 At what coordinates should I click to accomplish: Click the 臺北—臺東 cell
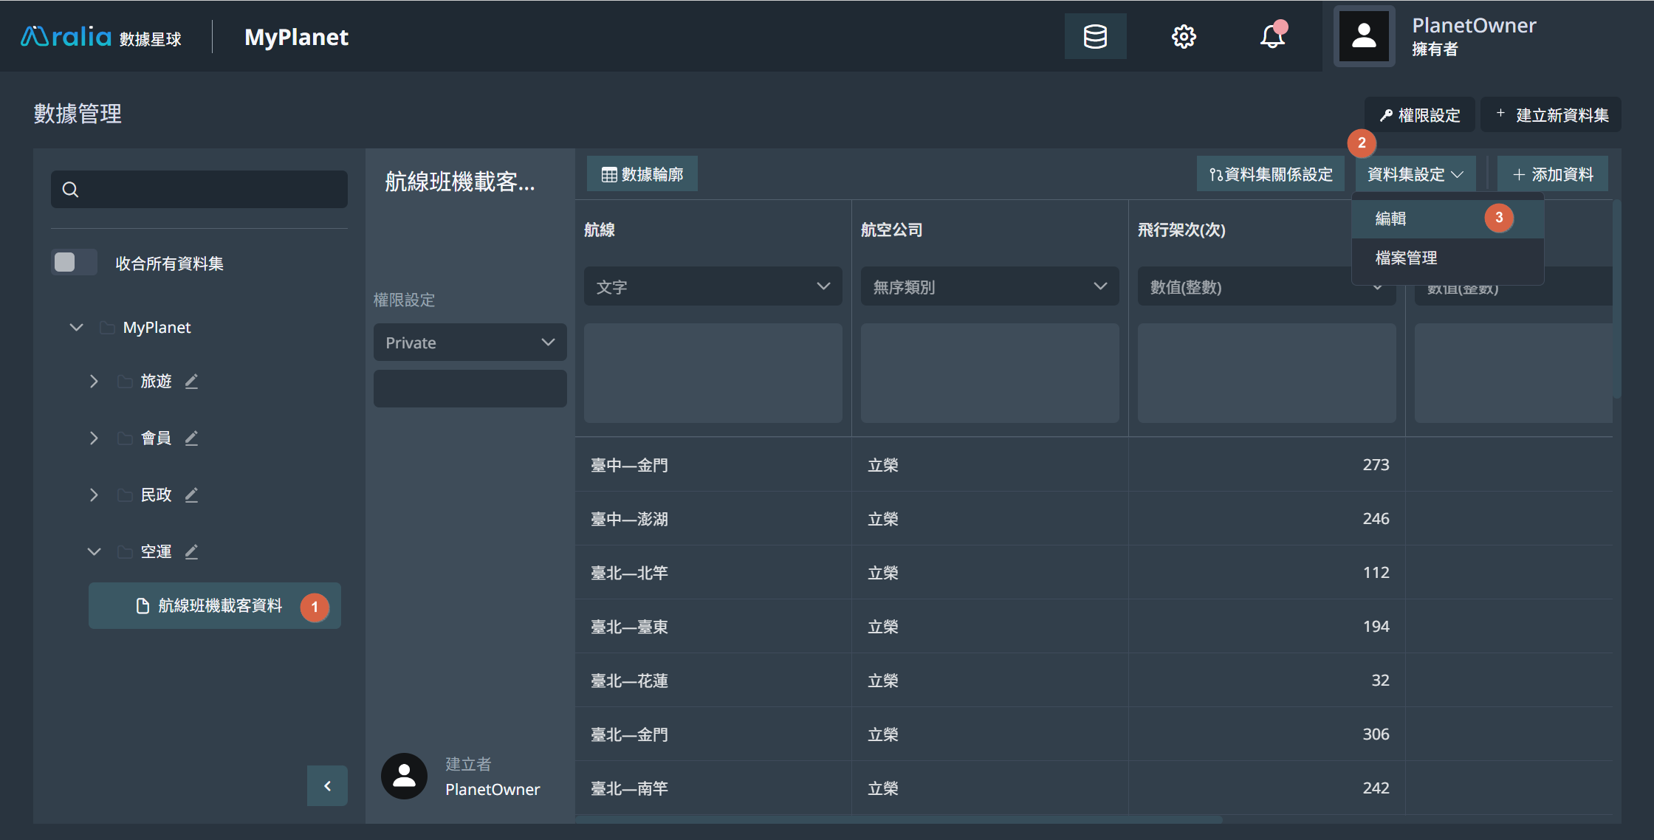click(713, 627)
